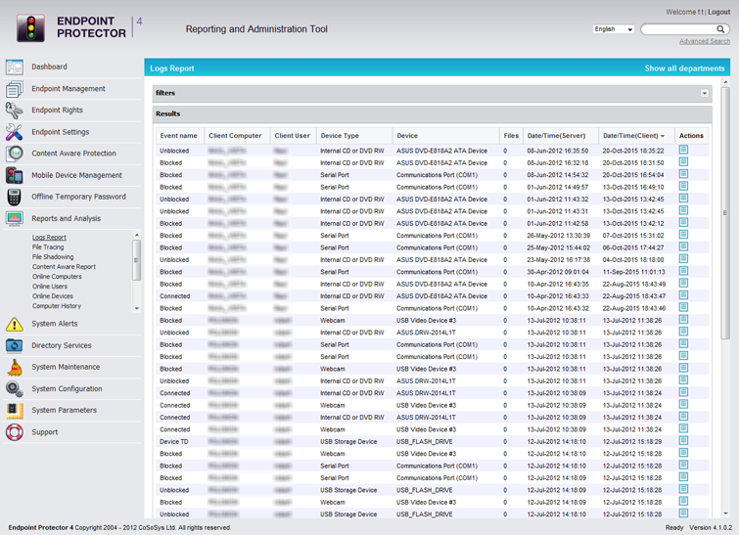Viewport: 739px width, 535px height.
Task: Click the search magnifier icon
Action: click(x=720, y=29)
